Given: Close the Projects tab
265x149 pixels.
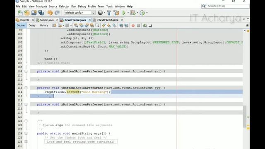Looking at the screenshot, I should (x=33, y=20).
